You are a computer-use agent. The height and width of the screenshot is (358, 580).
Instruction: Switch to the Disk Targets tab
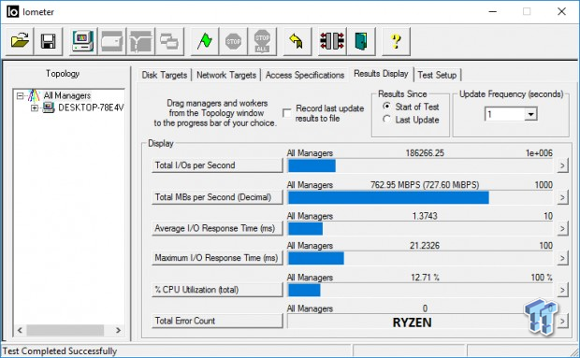click(165, 75)
